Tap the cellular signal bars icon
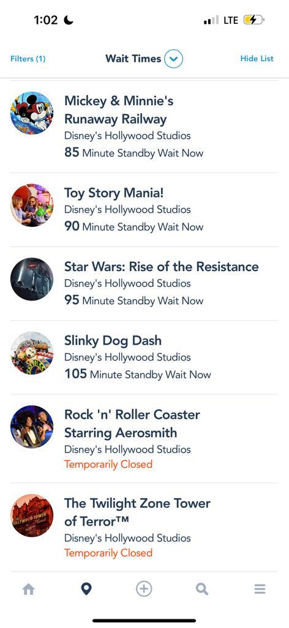 pyautogui.click(x=211, y=20)
